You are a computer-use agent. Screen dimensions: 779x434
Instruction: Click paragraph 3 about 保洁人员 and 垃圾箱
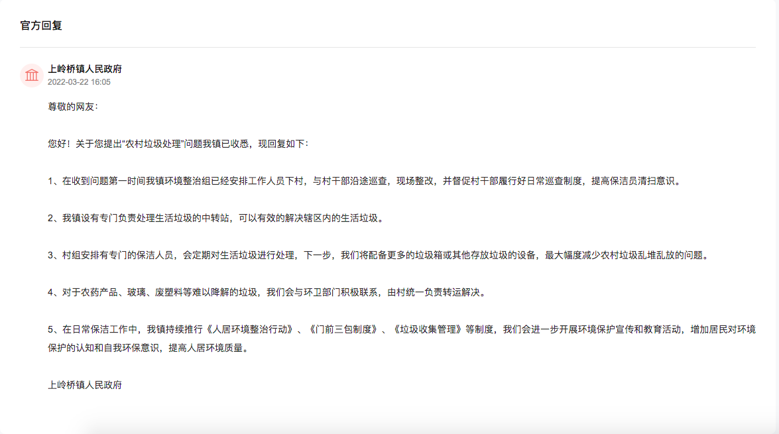tap(378, 254)
